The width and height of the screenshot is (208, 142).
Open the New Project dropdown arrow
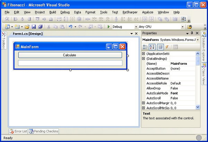coord(12,27)
